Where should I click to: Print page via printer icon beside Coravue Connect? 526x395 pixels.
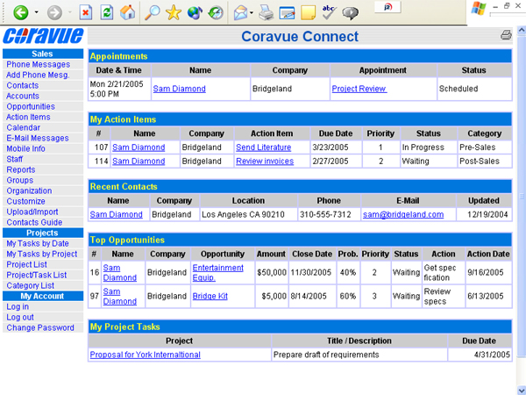[x=506, y=35]
